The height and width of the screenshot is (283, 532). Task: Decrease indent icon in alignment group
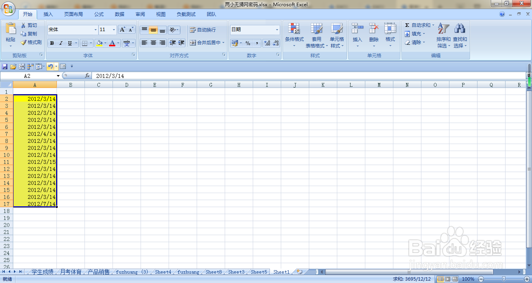tap(173, 43)
